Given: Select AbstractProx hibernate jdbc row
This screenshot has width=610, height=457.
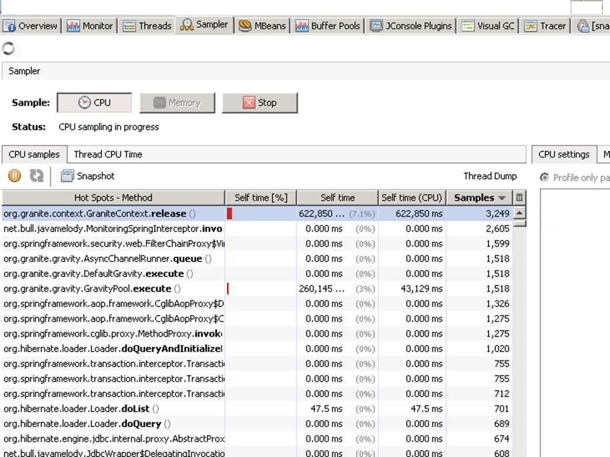Looking at the screenshot, I should pyautogui.click(x=257, y=439).
